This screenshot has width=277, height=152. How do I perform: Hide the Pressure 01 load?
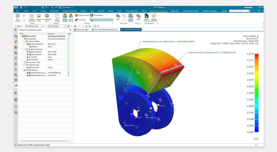coord(28,67)
